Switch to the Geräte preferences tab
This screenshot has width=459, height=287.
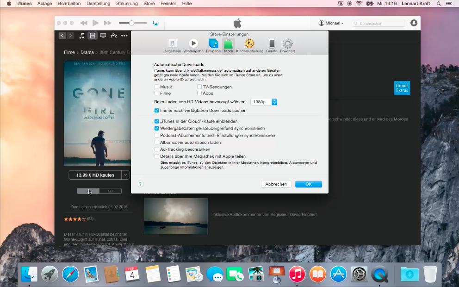(271, 46)
